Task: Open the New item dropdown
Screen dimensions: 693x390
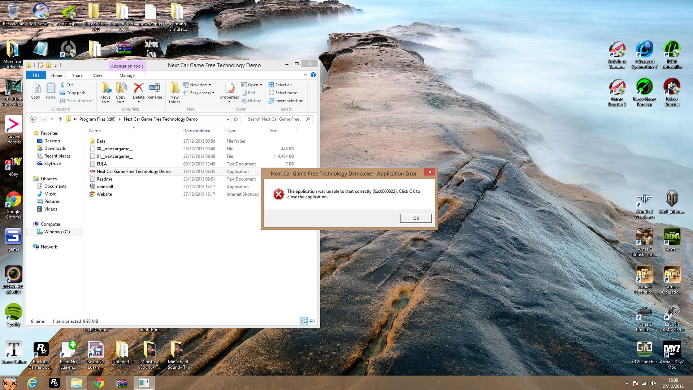Action: 197,85
